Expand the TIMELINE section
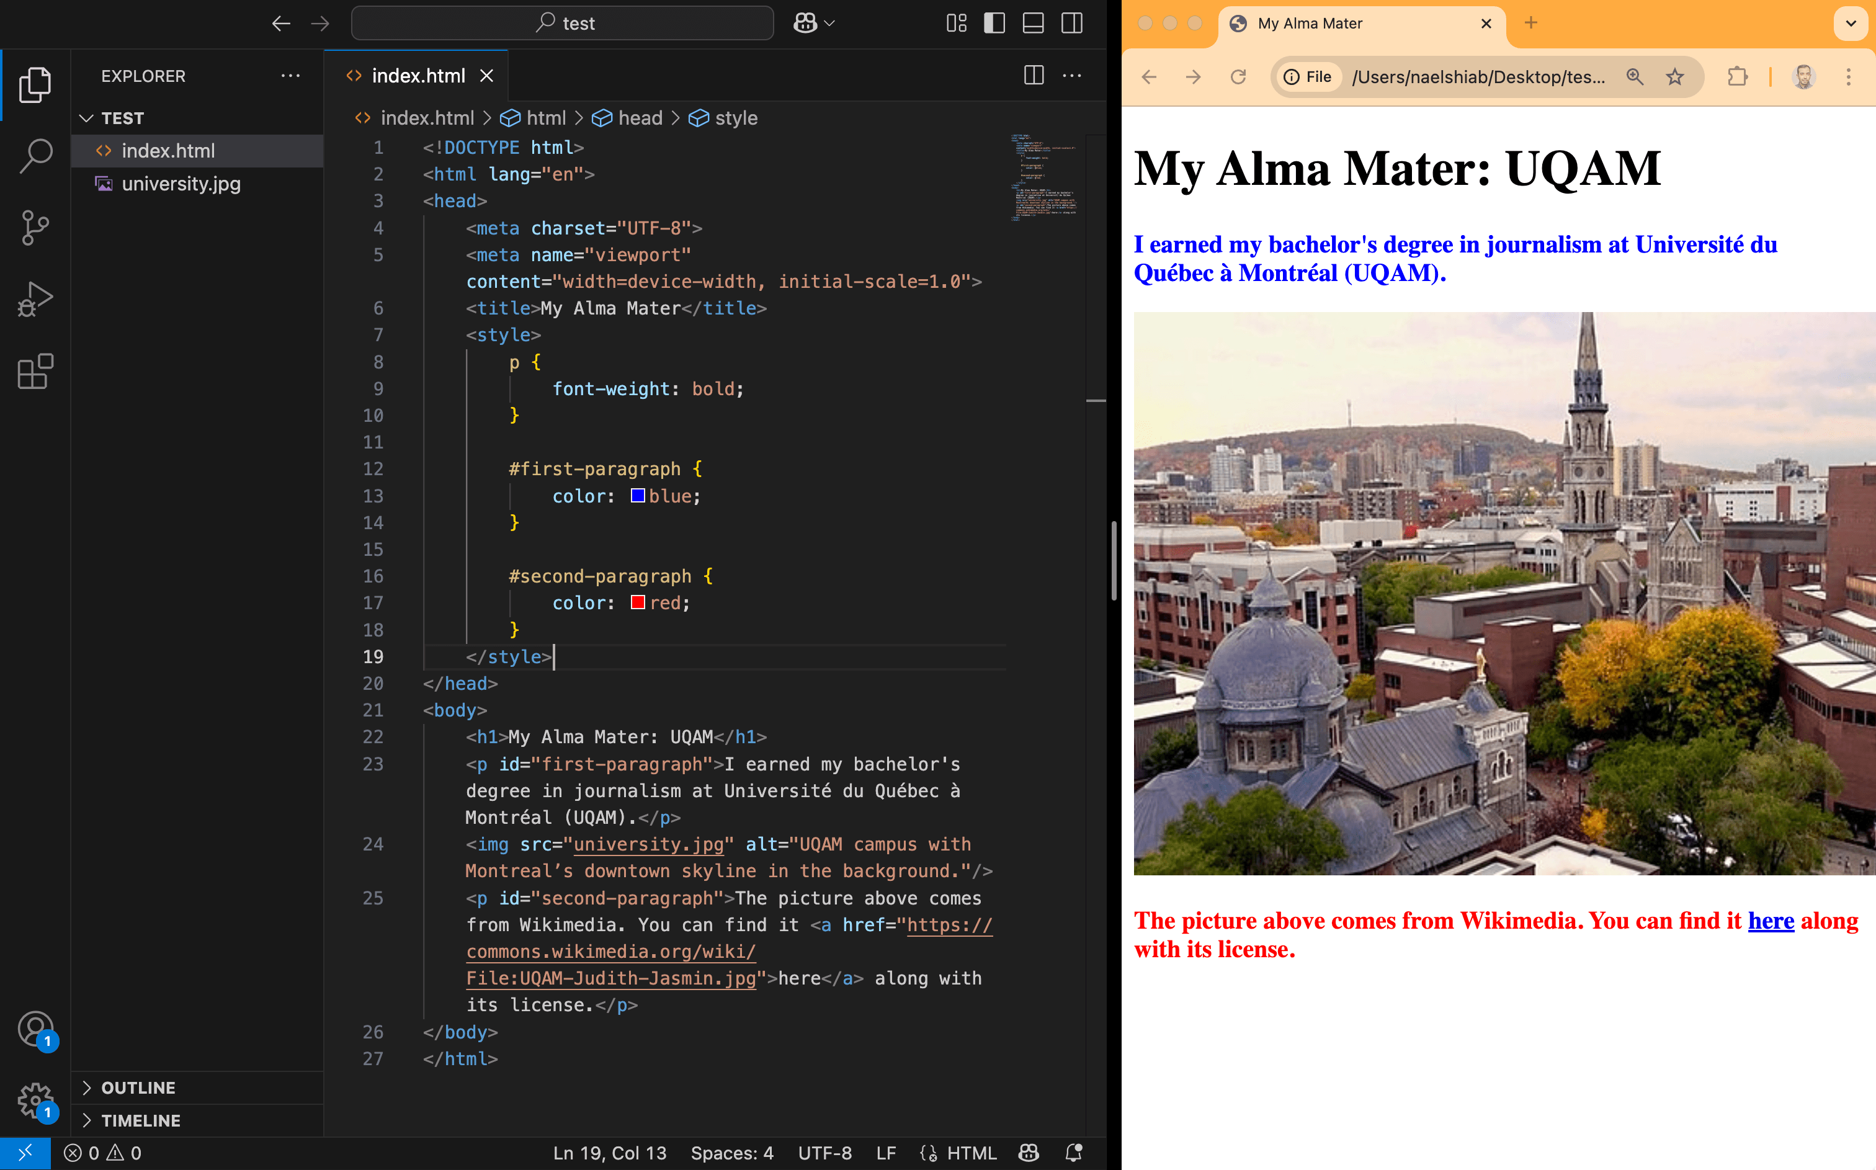This screenshot has width=1876, height=1170. 140,1120
